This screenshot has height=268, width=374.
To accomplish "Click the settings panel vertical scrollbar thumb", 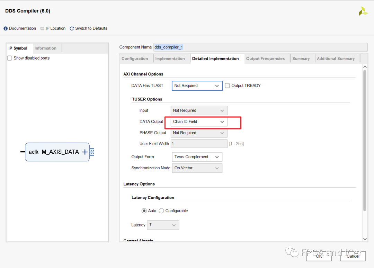I will (x=365, y=141).
